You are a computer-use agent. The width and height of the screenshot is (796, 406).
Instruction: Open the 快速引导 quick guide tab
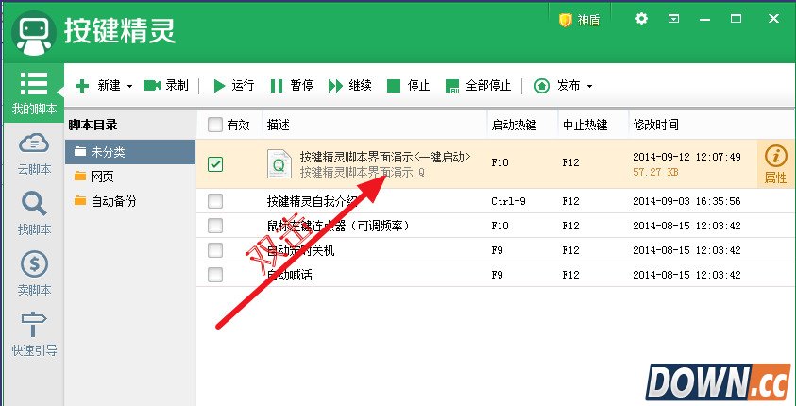point(34,334)
